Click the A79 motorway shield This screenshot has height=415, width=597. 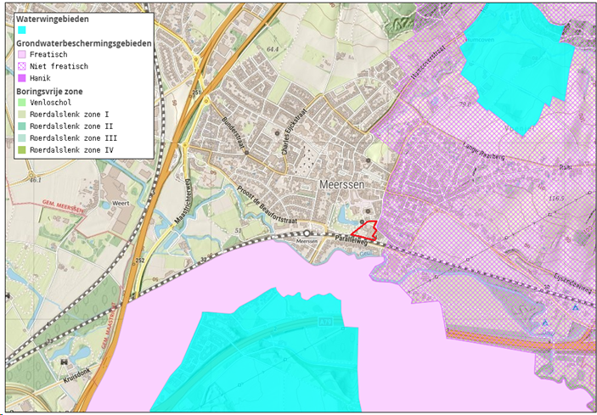325,322
